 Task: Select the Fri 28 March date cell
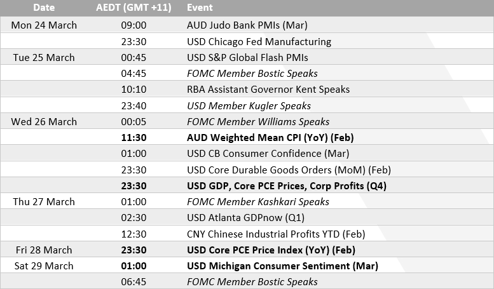(45, 250)
